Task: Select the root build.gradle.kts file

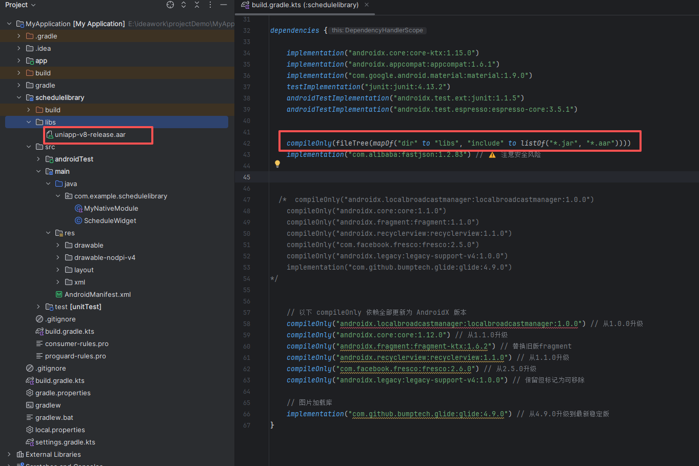Action: click(x=60, y=380)
